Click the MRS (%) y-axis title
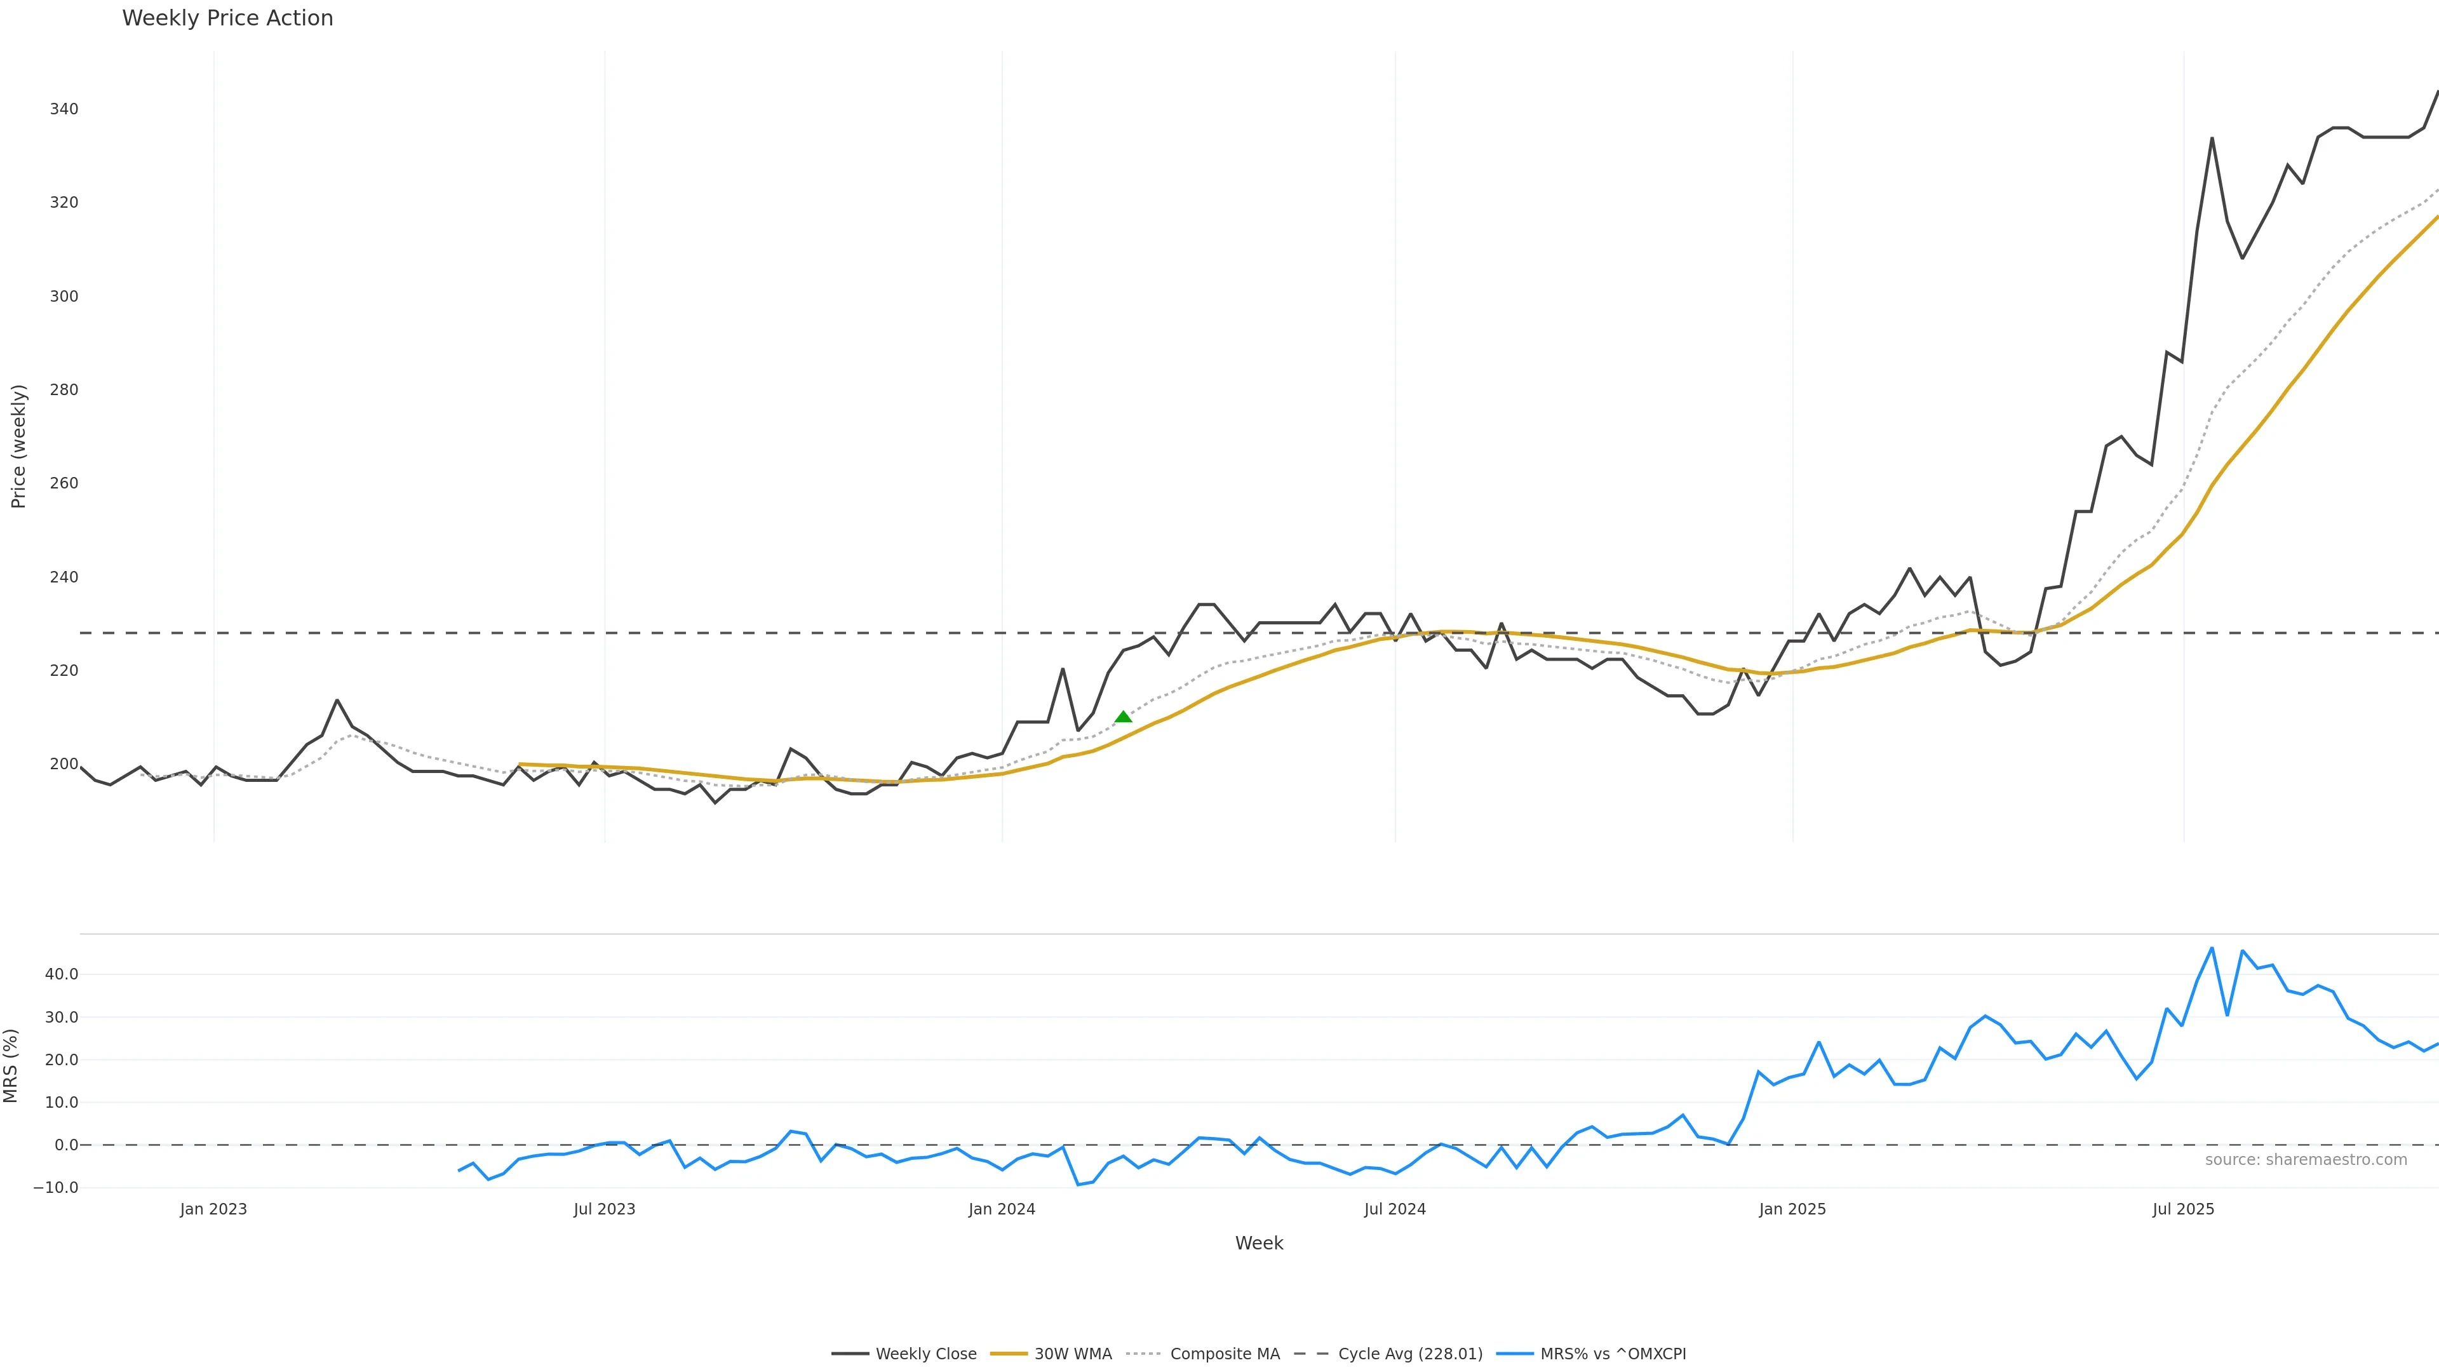 tap(11, 1065)
